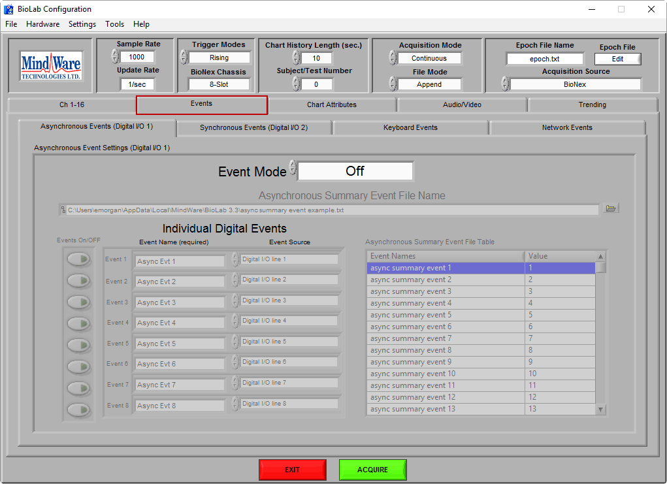This screenshot has height=484, width=667.
Task: Open the Network Events tab
Action: click(x=567, y=127)
